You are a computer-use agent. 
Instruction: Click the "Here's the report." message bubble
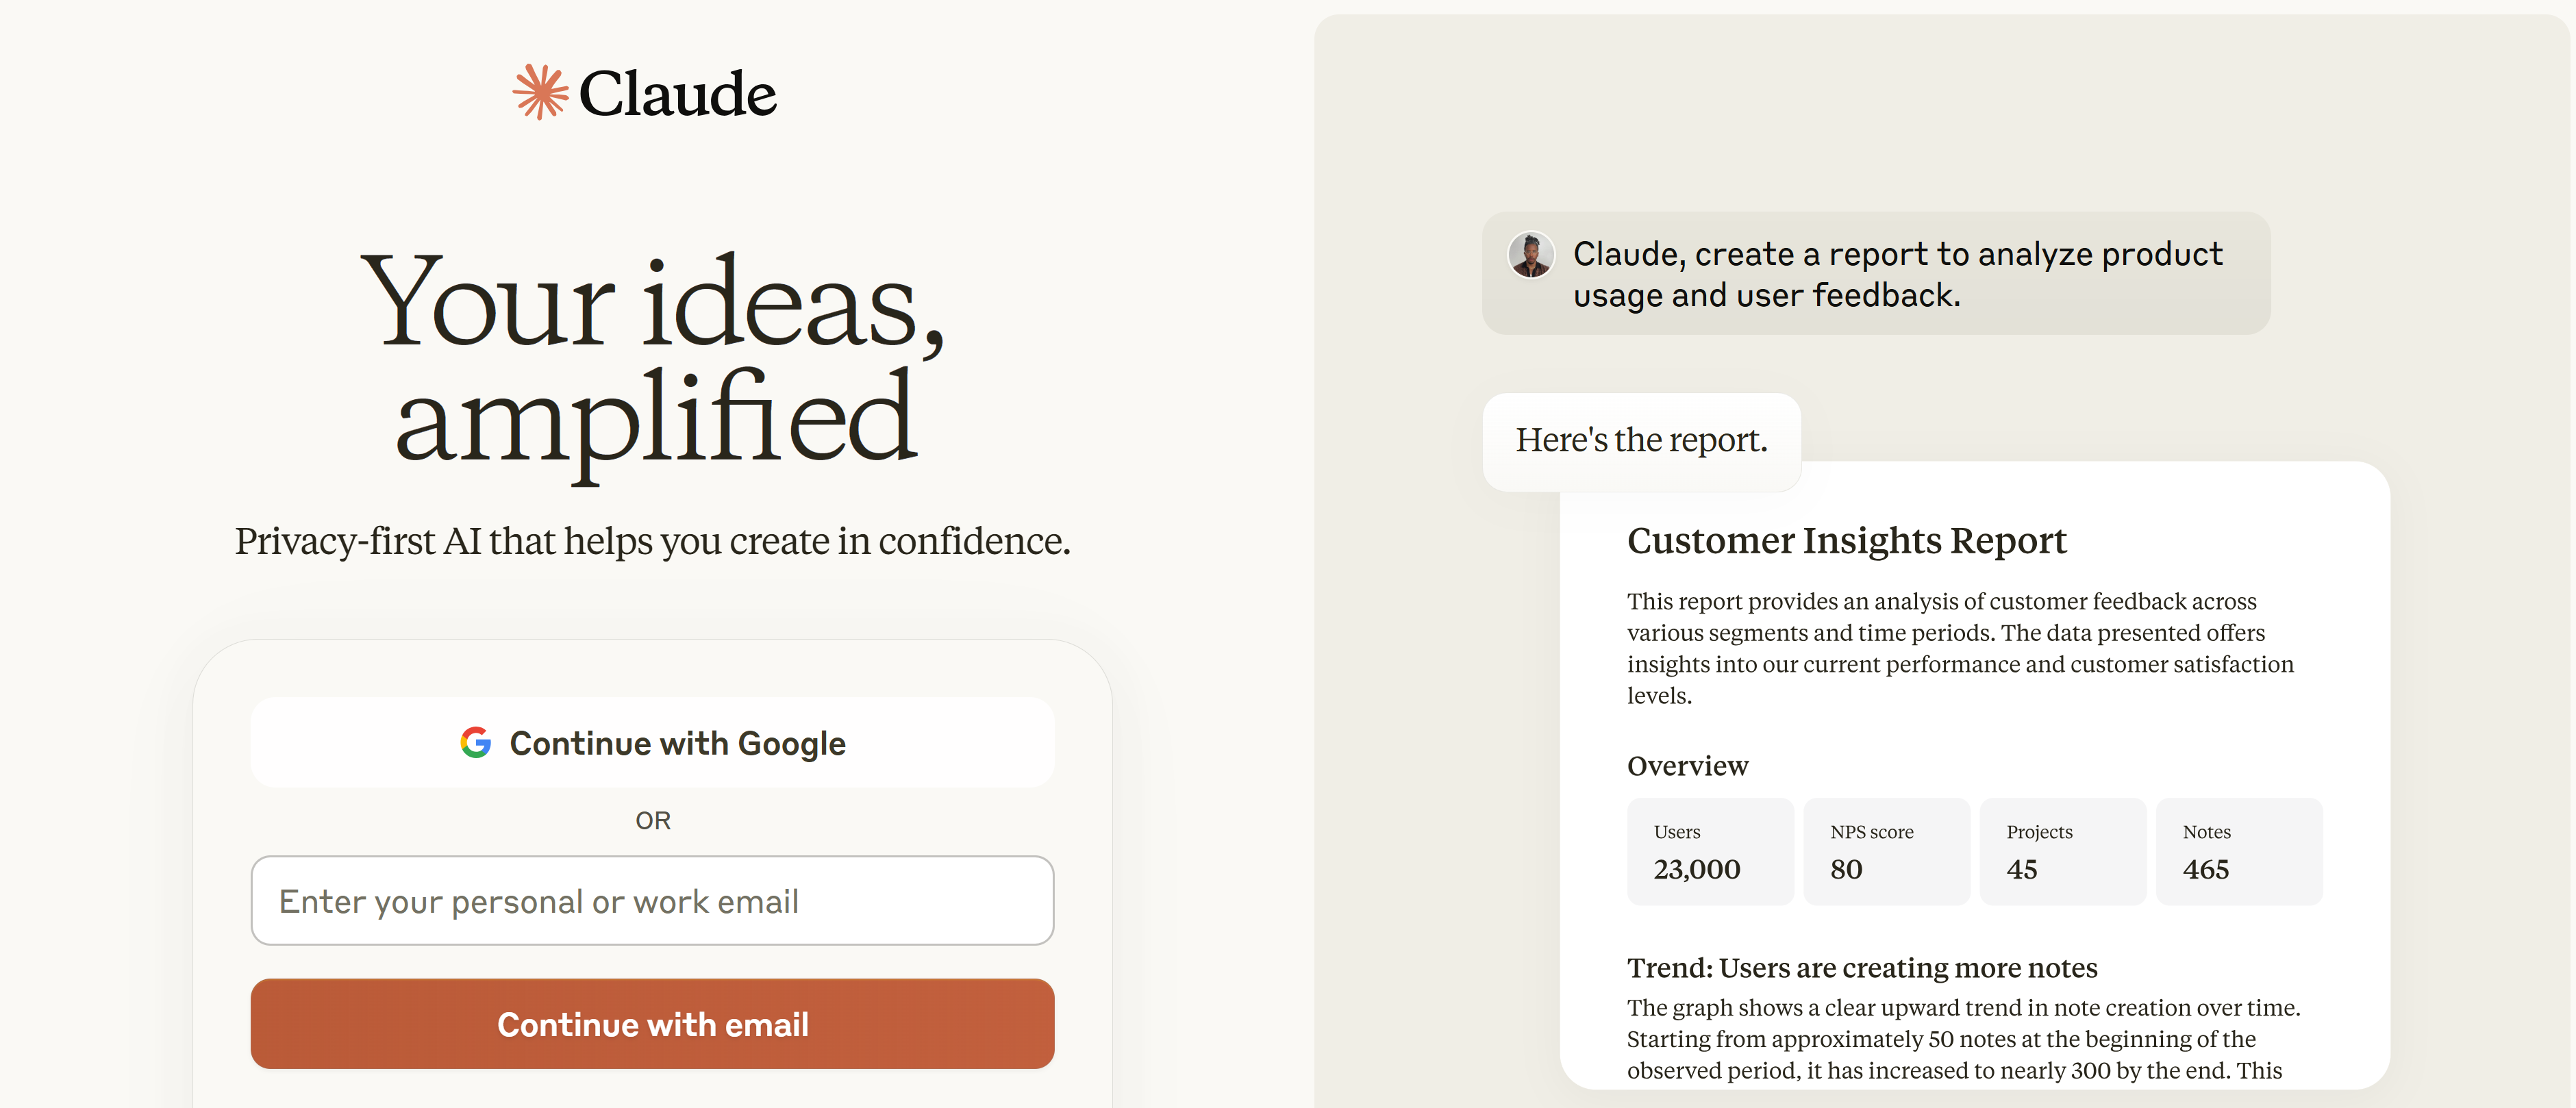(x=1641, y=440)
